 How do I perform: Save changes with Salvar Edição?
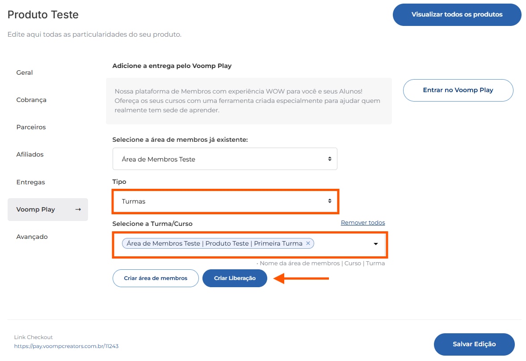(474, 344)
